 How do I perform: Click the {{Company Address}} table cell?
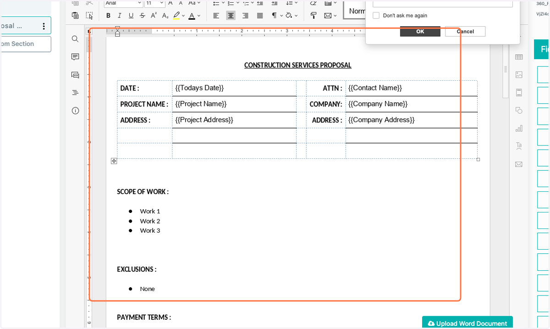click(x=411, y=120)
